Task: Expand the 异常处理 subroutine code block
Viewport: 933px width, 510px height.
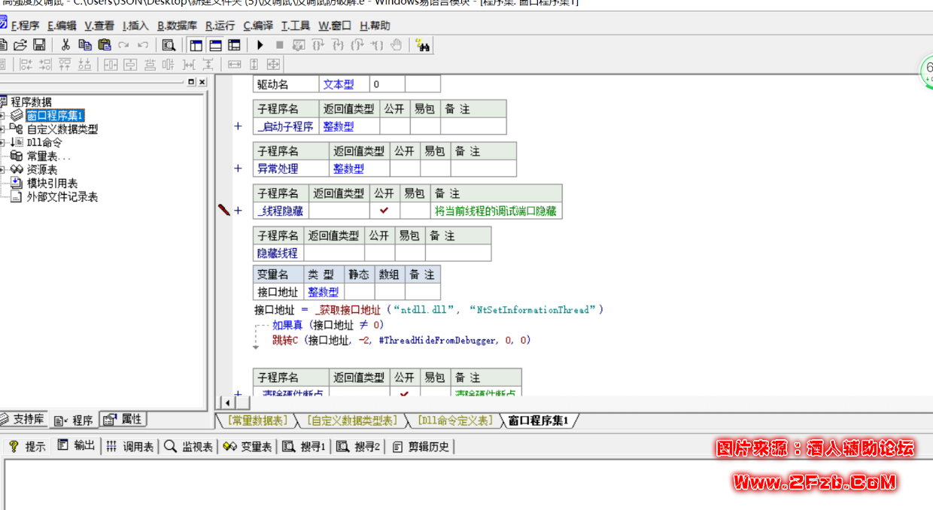Action: coord(238,168)
